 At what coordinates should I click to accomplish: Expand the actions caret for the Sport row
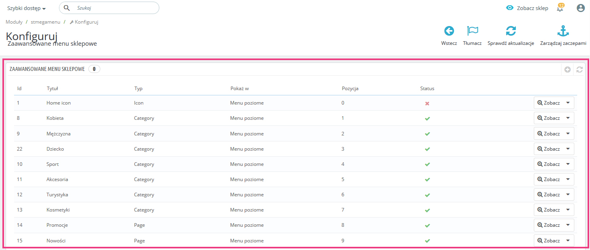coord(568,164)
